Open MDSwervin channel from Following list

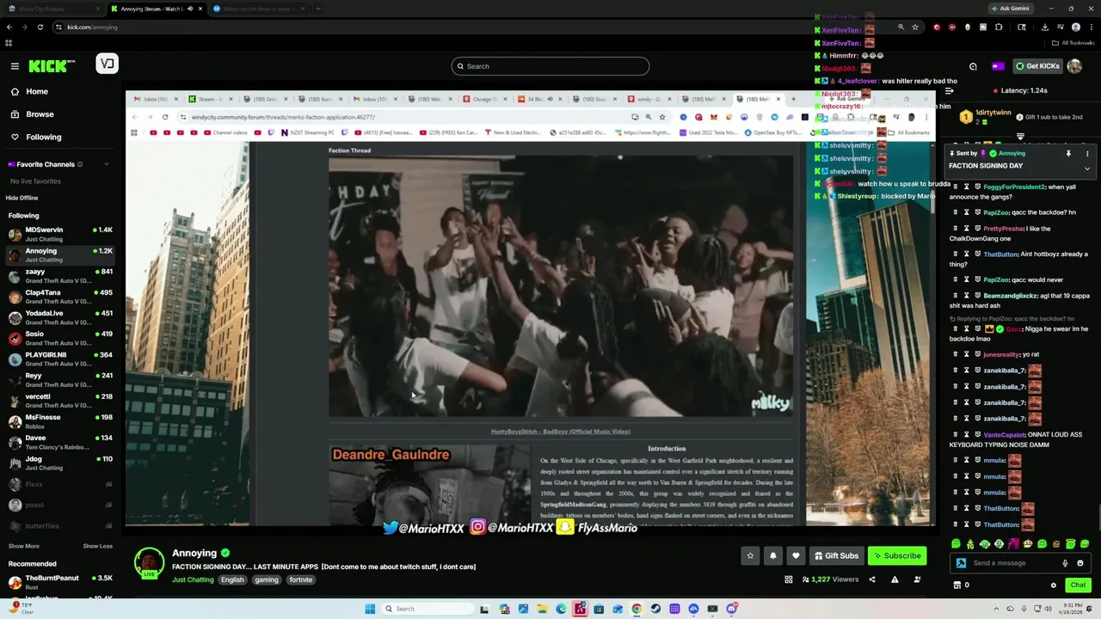point(58,234)
